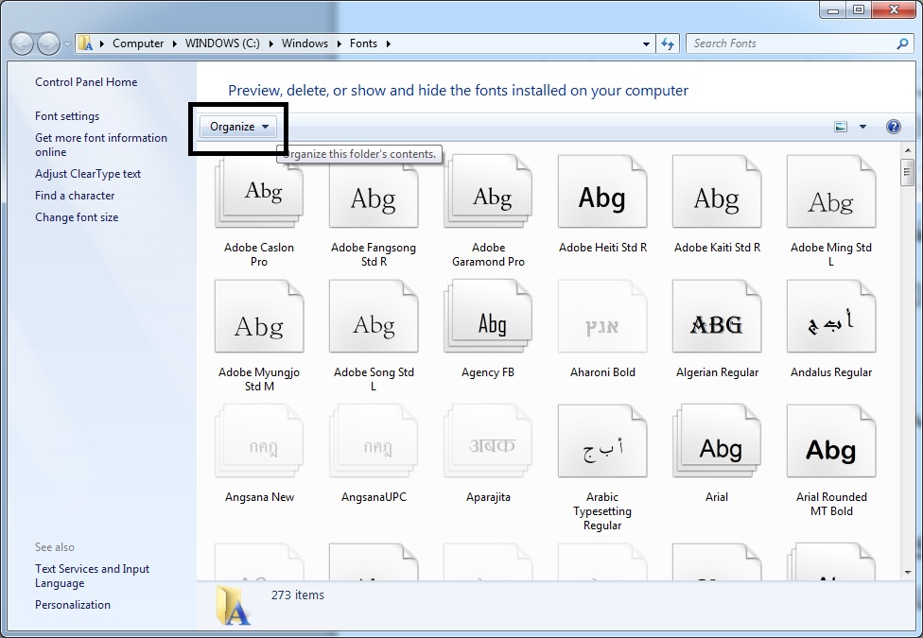Click the refresh button next to address bar
Image resolution: width=923 pixels, height=638 pixels.
pyautogui.click(x=668, y=43)
